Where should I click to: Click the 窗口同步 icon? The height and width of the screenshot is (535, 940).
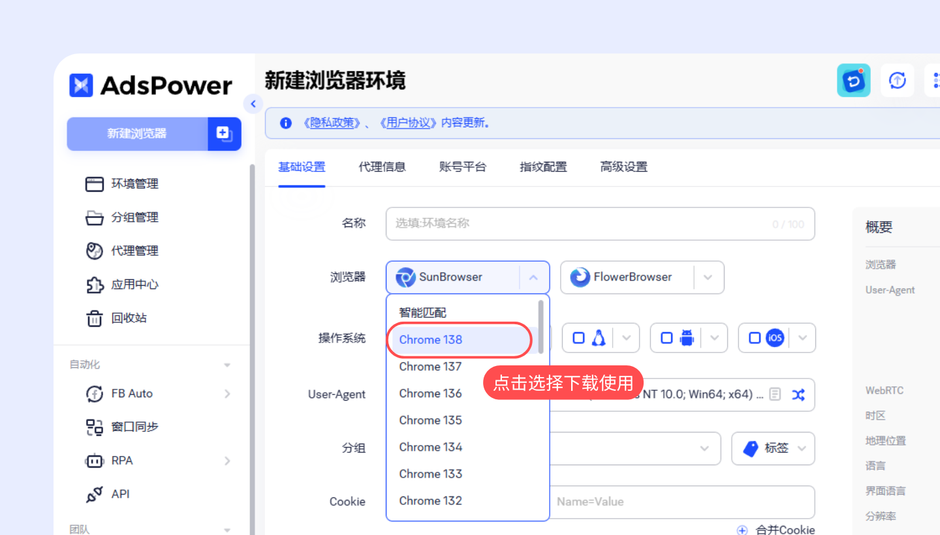95,427
